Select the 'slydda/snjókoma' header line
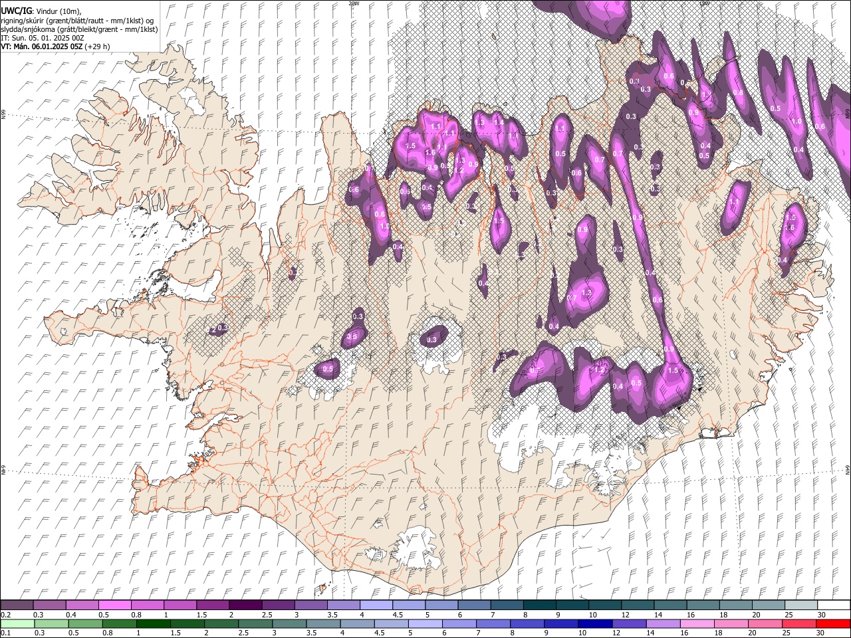The image size is (851, 638). [79, 29]
